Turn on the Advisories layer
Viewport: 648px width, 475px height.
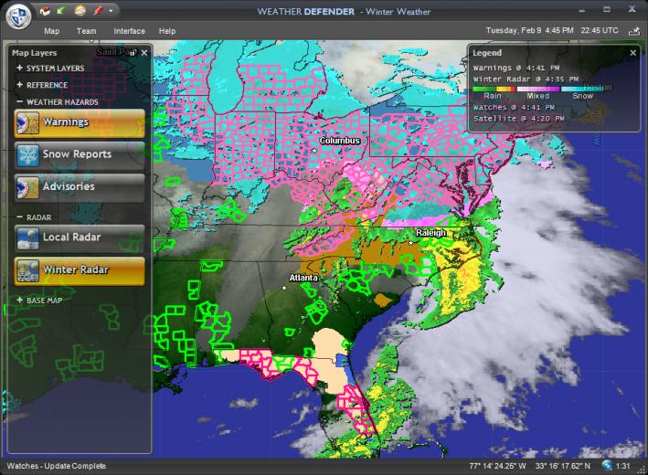[80, 187]
